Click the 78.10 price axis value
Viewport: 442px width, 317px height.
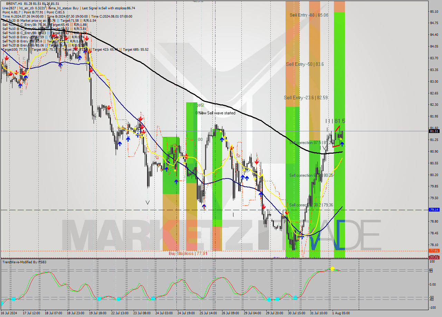[x=434, y=245]
